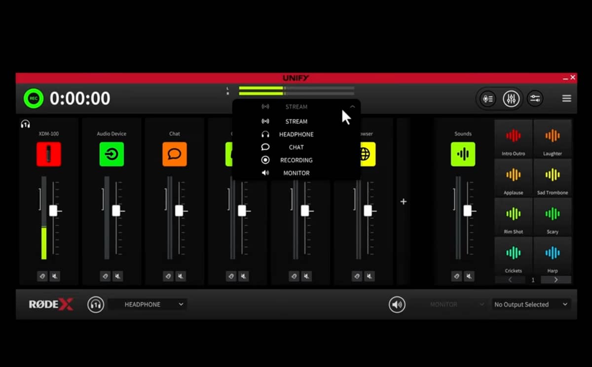The width and height of the screenshot is (592, 367).
Task: Switch to the mixer faders view icon
Action: click(511, 99)
